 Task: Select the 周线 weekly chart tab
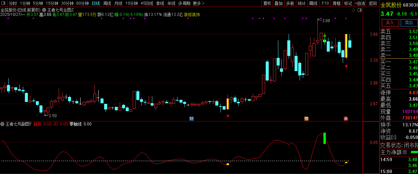click(x=107, y=3)
